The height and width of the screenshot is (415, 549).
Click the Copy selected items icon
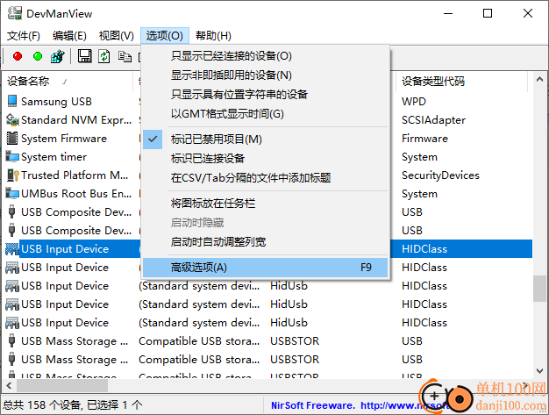pyautogui.click(x=125, y=56)
